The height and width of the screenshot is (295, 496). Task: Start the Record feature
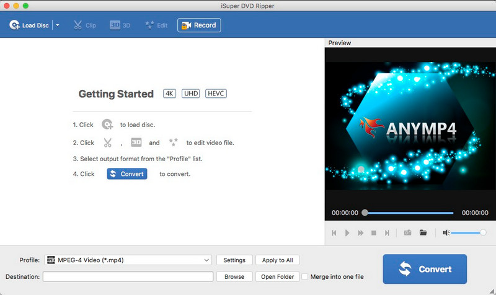(x=199, y=25)
